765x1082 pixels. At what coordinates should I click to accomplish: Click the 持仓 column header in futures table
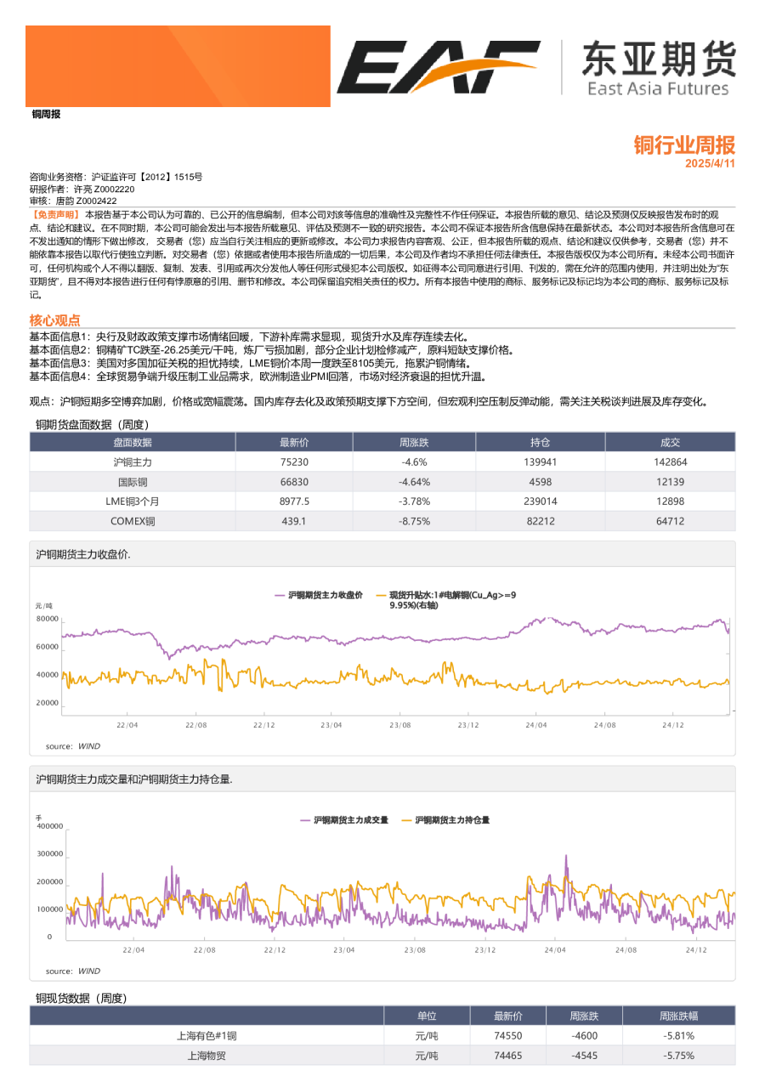(x=540, y=442)
